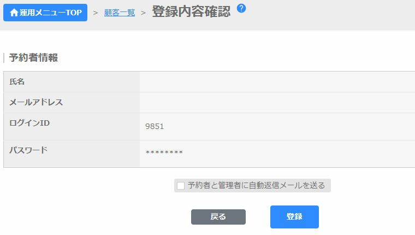Screen dimensions: 415x235
Task: Click the login ID value 9851
Action: point(155,126)
